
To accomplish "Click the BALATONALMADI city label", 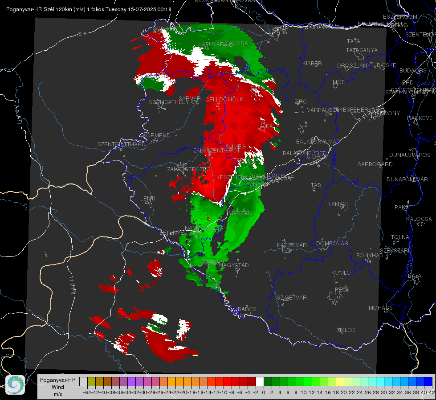I will click(x=319, y=142).
